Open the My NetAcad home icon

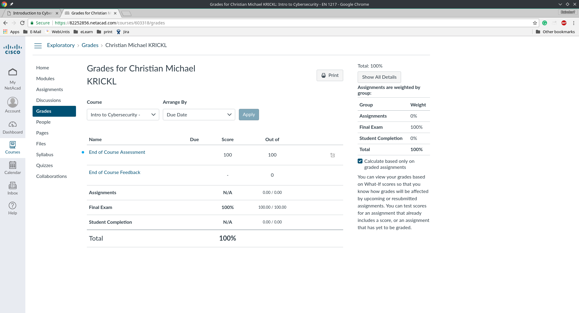coord(13,72)
